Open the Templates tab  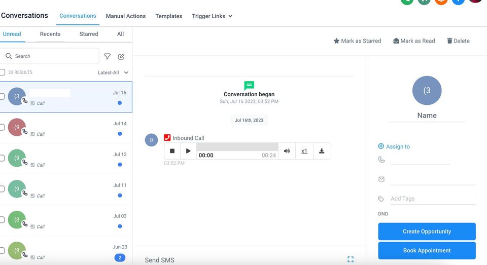(168, 16)
